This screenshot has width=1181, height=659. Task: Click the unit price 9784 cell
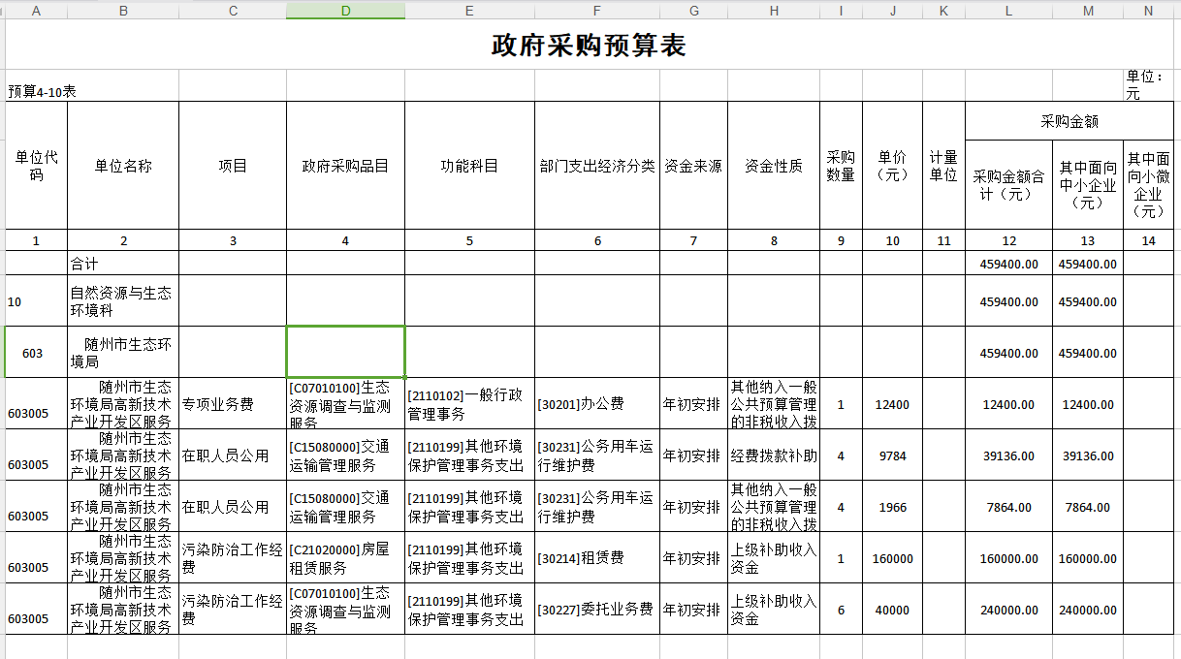point(892,455)
